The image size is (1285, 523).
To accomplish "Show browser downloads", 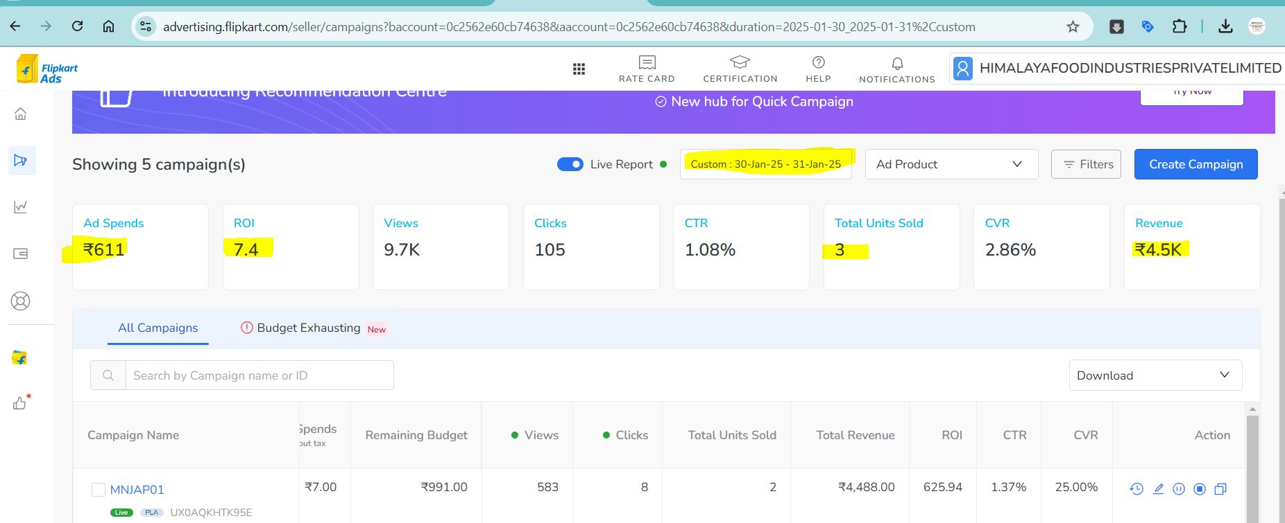I will click(x=1225, y=27).
